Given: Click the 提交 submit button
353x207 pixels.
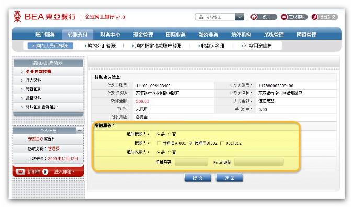Looking at the screenshot, I should 198,178.
